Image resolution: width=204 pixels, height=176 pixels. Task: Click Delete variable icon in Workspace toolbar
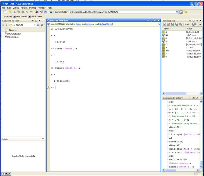coord(180,25)
